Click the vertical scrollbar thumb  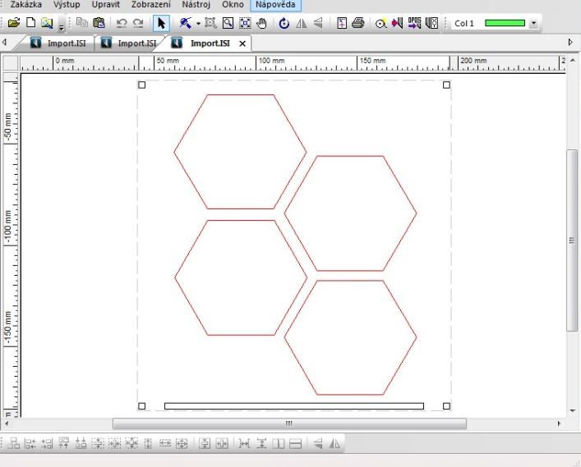[573, 240]
